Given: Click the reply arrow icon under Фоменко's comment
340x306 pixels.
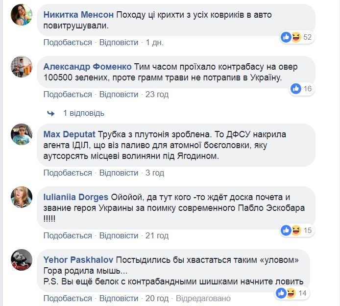Looking at the screenshot, I should pos(50,113).
